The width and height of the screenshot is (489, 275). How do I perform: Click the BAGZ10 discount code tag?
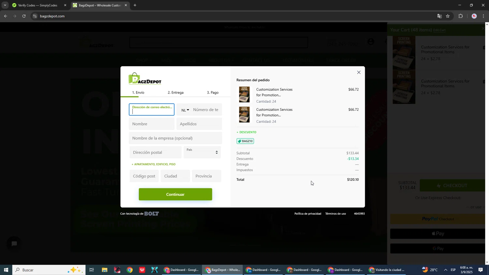(245, 141)
